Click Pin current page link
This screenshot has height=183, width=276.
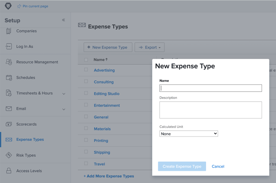point(35,6)
